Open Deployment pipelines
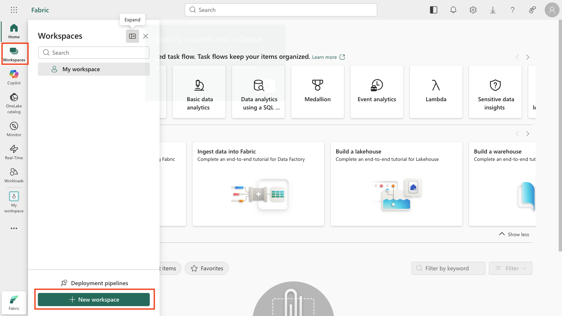Screen dimensions: 562x316 94,283
